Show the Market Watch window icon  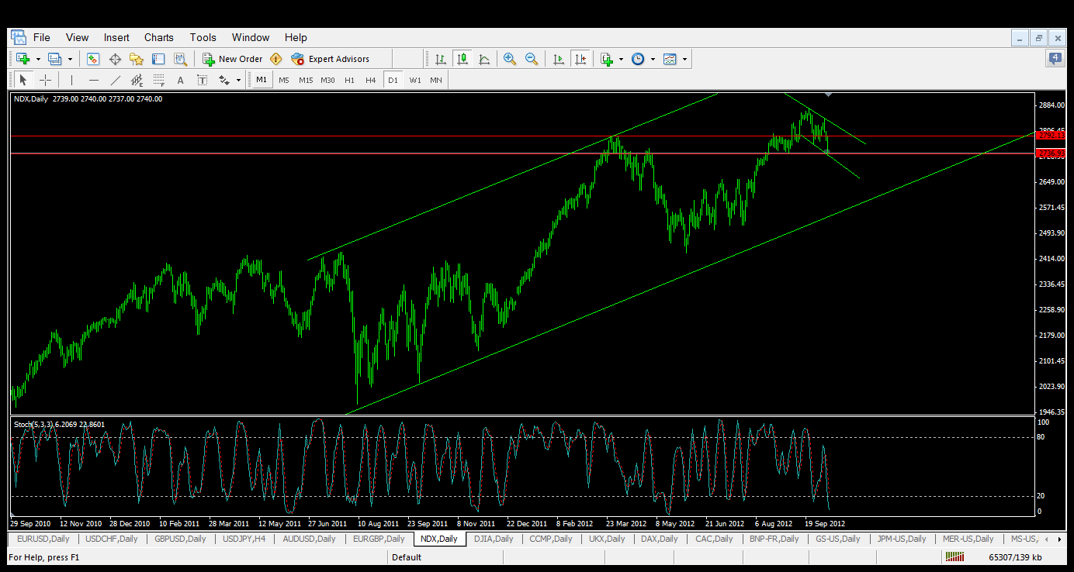[x=93, y=59]
